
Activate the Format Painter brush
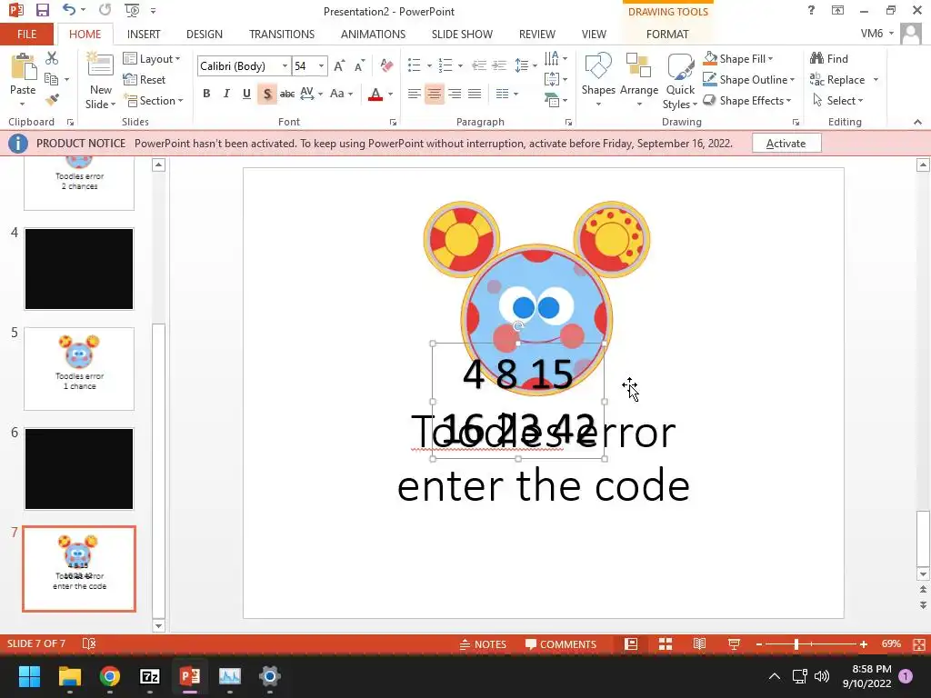pos(52,100)
